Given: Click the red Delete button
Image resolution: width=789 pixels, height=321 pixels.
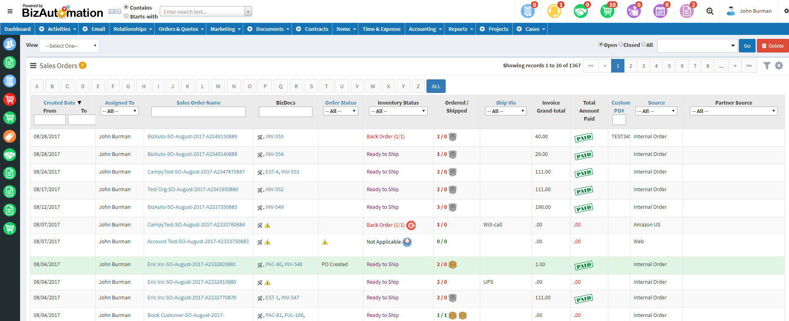Looking at the screenshot, I should pyautogui.click(x=773, y=46).
